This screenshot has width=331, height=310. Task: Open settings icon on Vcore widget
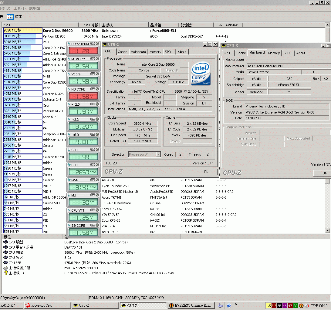93,74
